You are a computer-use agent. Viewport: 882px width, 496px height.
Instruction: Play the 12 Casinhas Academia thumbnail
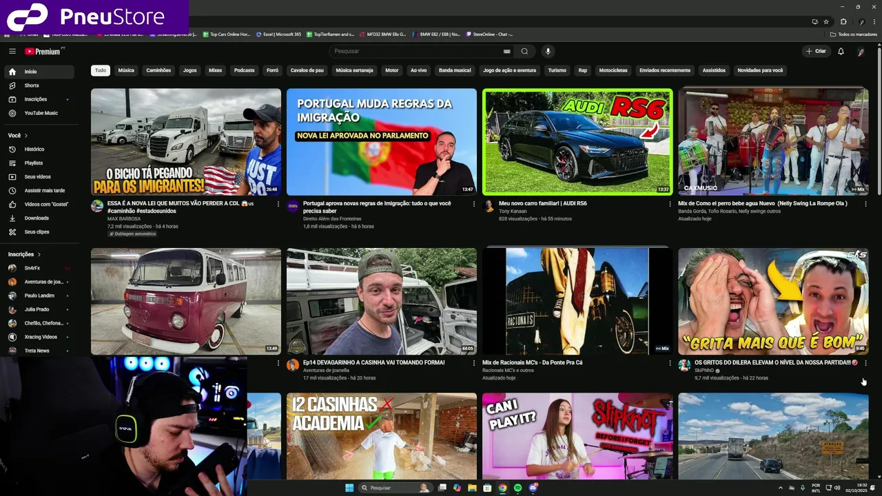click(382, 436)
